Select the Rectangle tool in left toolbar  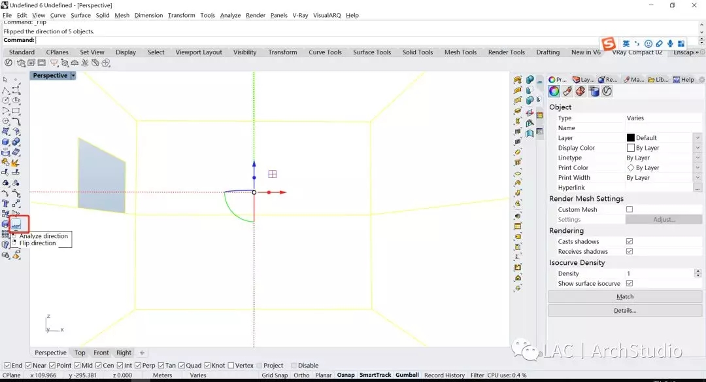[16, 111]
